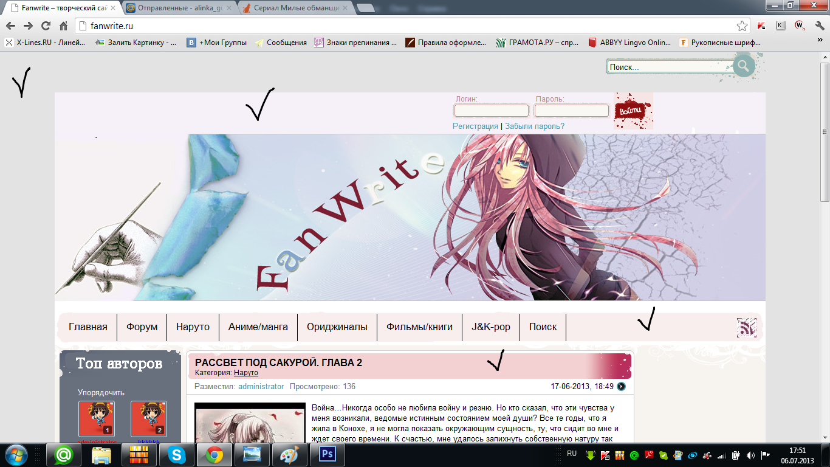Open Рассвет под сакурой. Глава 2 post
Screen dimensions: 830x467
[278, 362]
